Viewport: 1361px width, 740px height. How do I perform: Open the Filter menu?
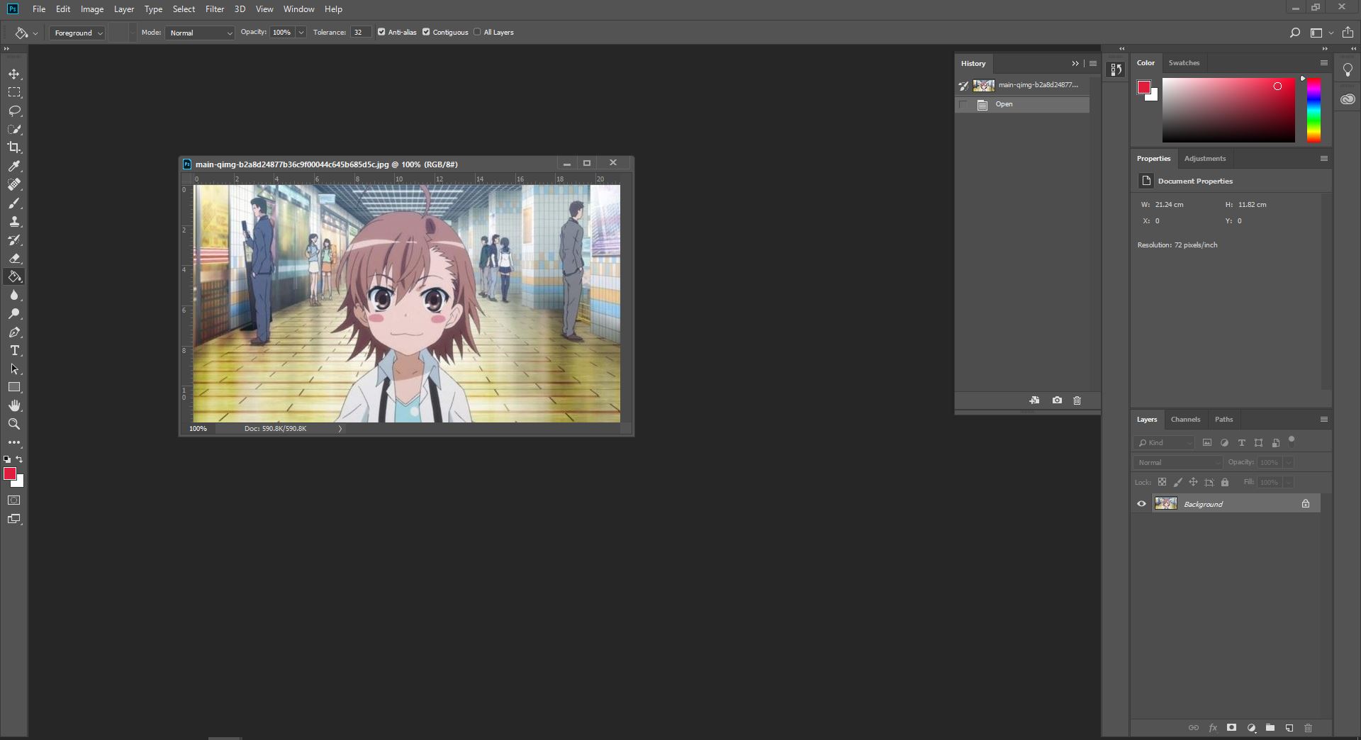click(215, 9)
